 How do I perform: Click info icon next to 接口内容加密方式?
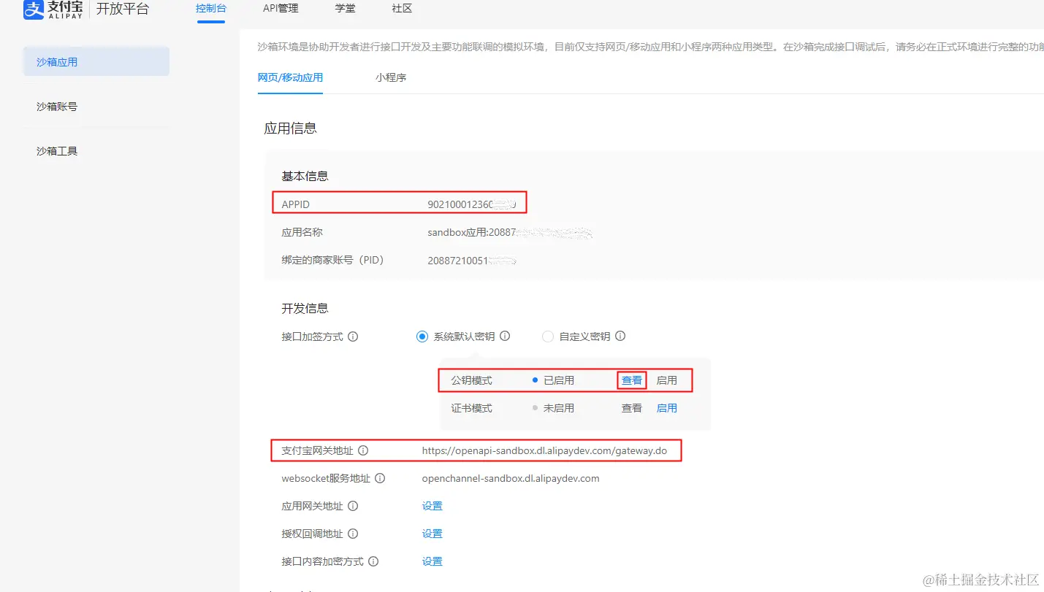(x=373, y=561)
